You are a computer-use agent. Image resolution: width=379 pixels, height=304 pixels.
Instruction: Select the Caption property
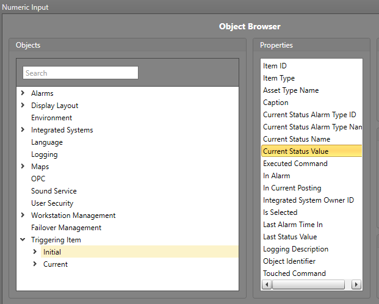(275, 103)
